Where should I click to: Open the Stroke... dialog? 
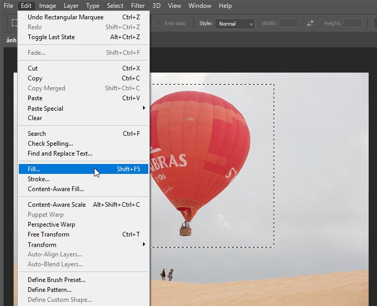tap(84, 179)
